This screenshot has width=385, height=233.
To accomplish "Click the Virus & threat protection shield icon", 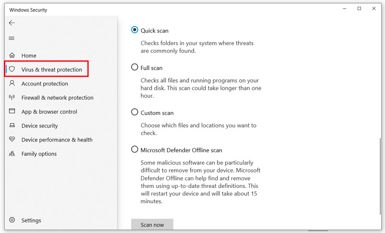I will click(x=12, y=69).
